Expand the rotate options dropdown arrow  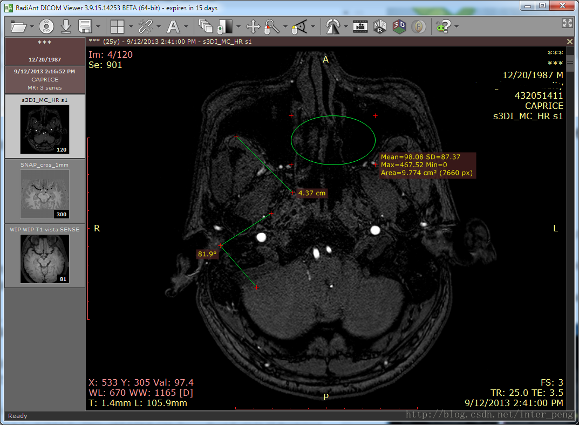[346, 26]
